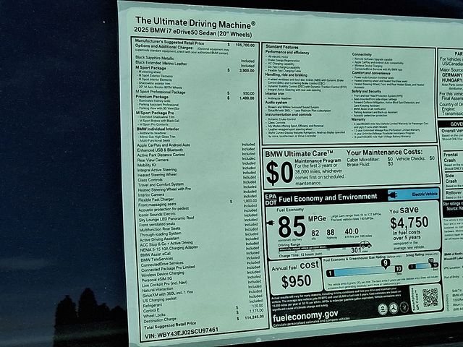463x347 pixels.
Task: Click 'Fuel Economy and Environment' header
Action: 328,197
